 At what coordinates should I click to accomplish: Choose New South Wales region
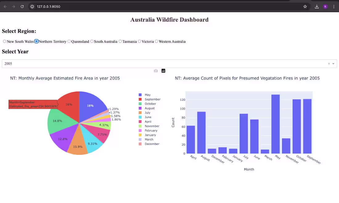(x=5, y=41)
